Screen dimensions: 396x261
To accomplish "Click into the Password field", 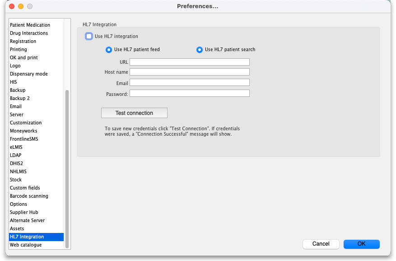I will [x=189, y=93].
